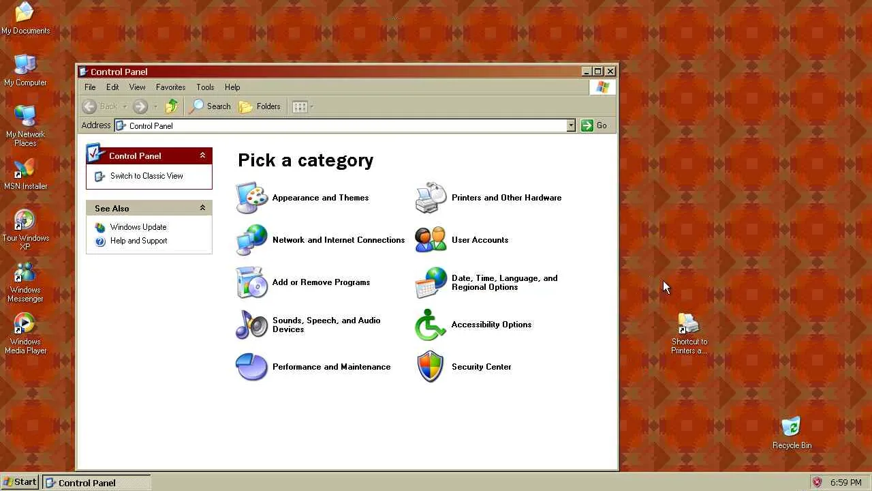This screenshot has width=872, height=491.
Task: Click the Performance and Maintenance link text
Action: click(x=331, y=367)
